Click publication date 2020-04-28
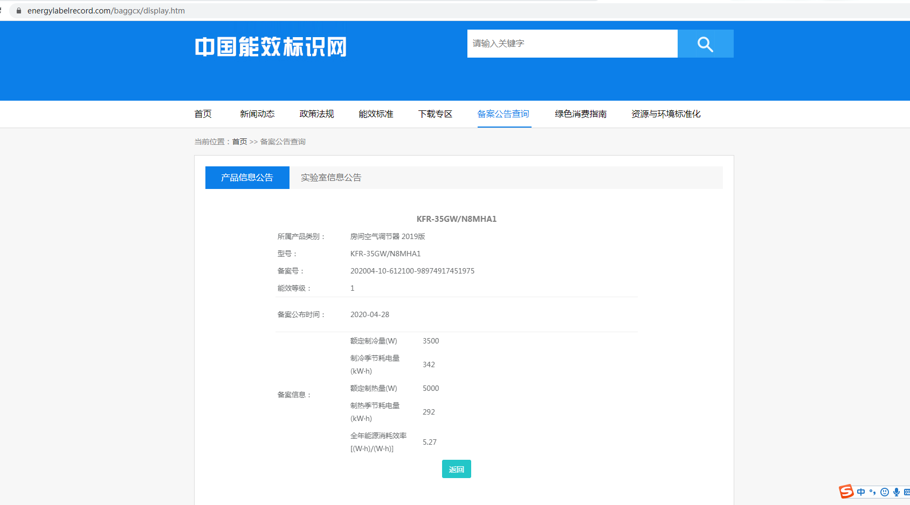The image size is (910, 505). 370,314
